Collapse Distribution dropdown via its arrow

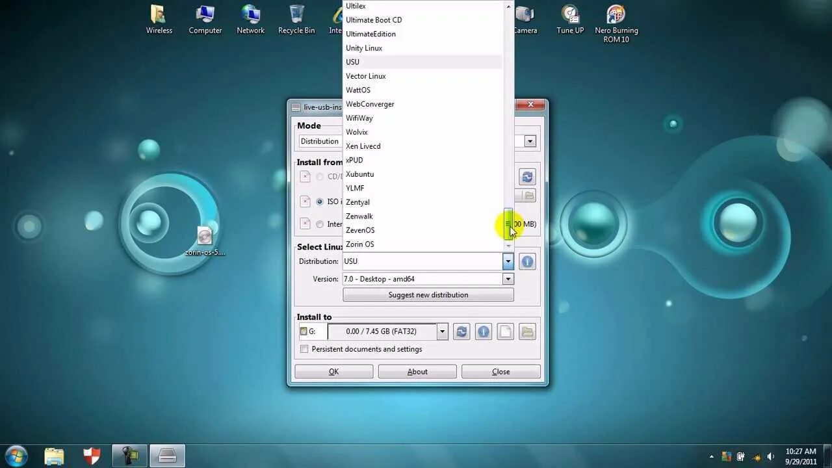(508, 261)
